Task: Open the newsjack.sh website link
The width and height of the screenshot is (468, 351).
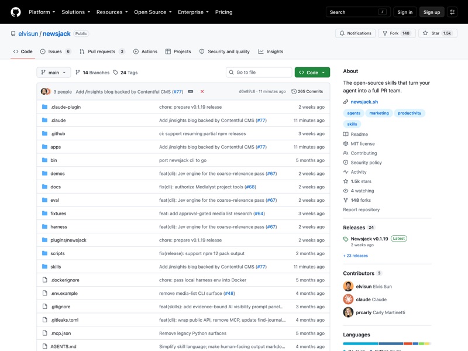Action: point(364,102)
